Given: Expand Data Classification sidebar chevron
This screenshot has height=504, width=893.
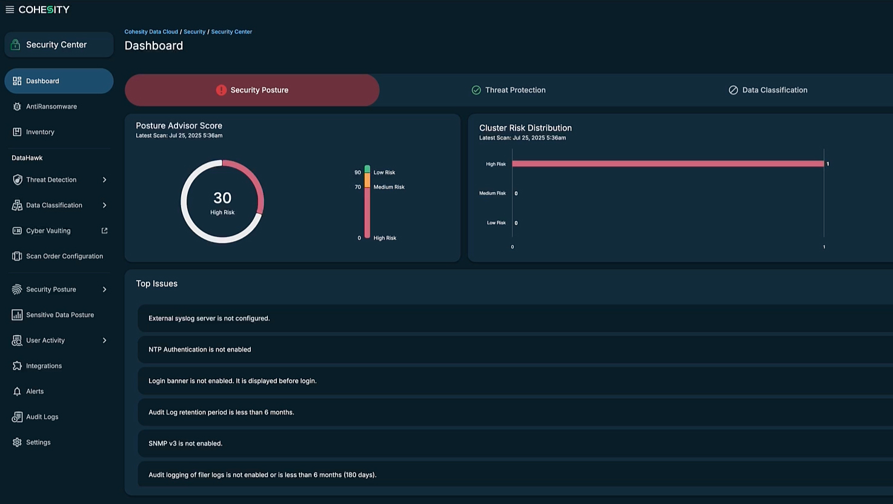Looking at the screenshot, I should pyautogui.click(x=104, y=205).
